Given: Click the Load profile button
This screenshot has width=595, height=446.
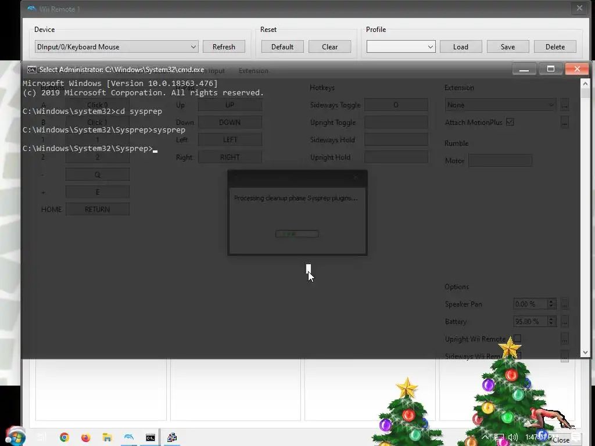Looking at the screenshot, I should pyautogui.click(x=461, y=46).
